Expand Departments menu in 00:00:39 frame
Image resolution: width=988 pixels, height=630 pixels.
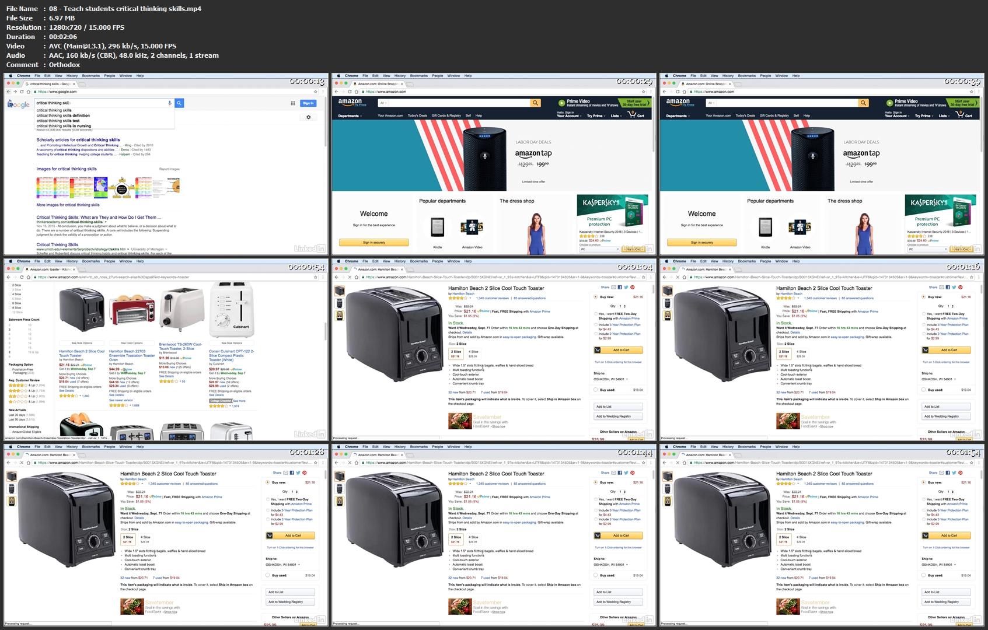678,116
